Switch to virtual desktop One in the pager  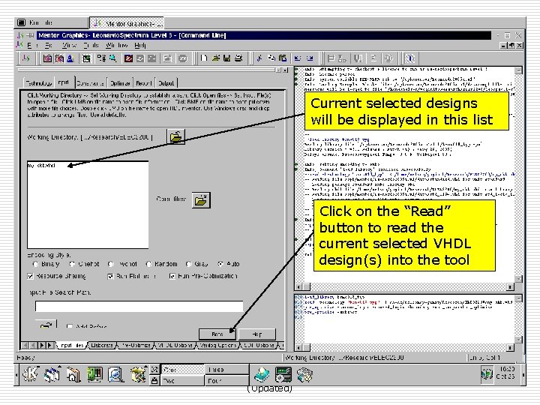pos(183,370)
